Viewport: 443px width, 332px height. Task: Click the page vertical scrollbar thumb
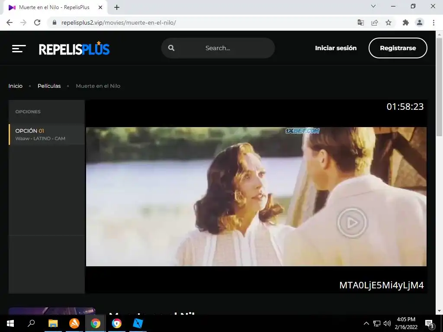(x=439, y=86)
